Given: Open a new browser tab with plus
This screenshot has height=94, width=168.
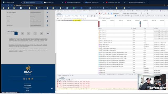Looking at the screenshot, I should pyautogui.click(x=148, y=2).
